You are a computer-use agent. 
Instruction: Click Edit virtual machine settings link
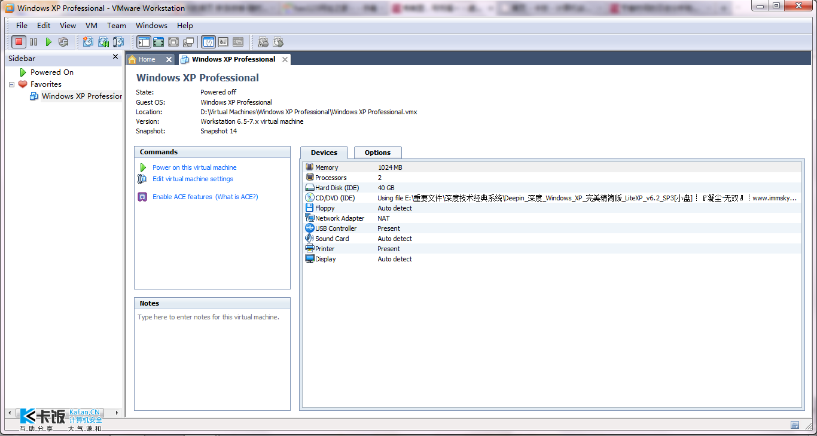[x=193, y=179]
